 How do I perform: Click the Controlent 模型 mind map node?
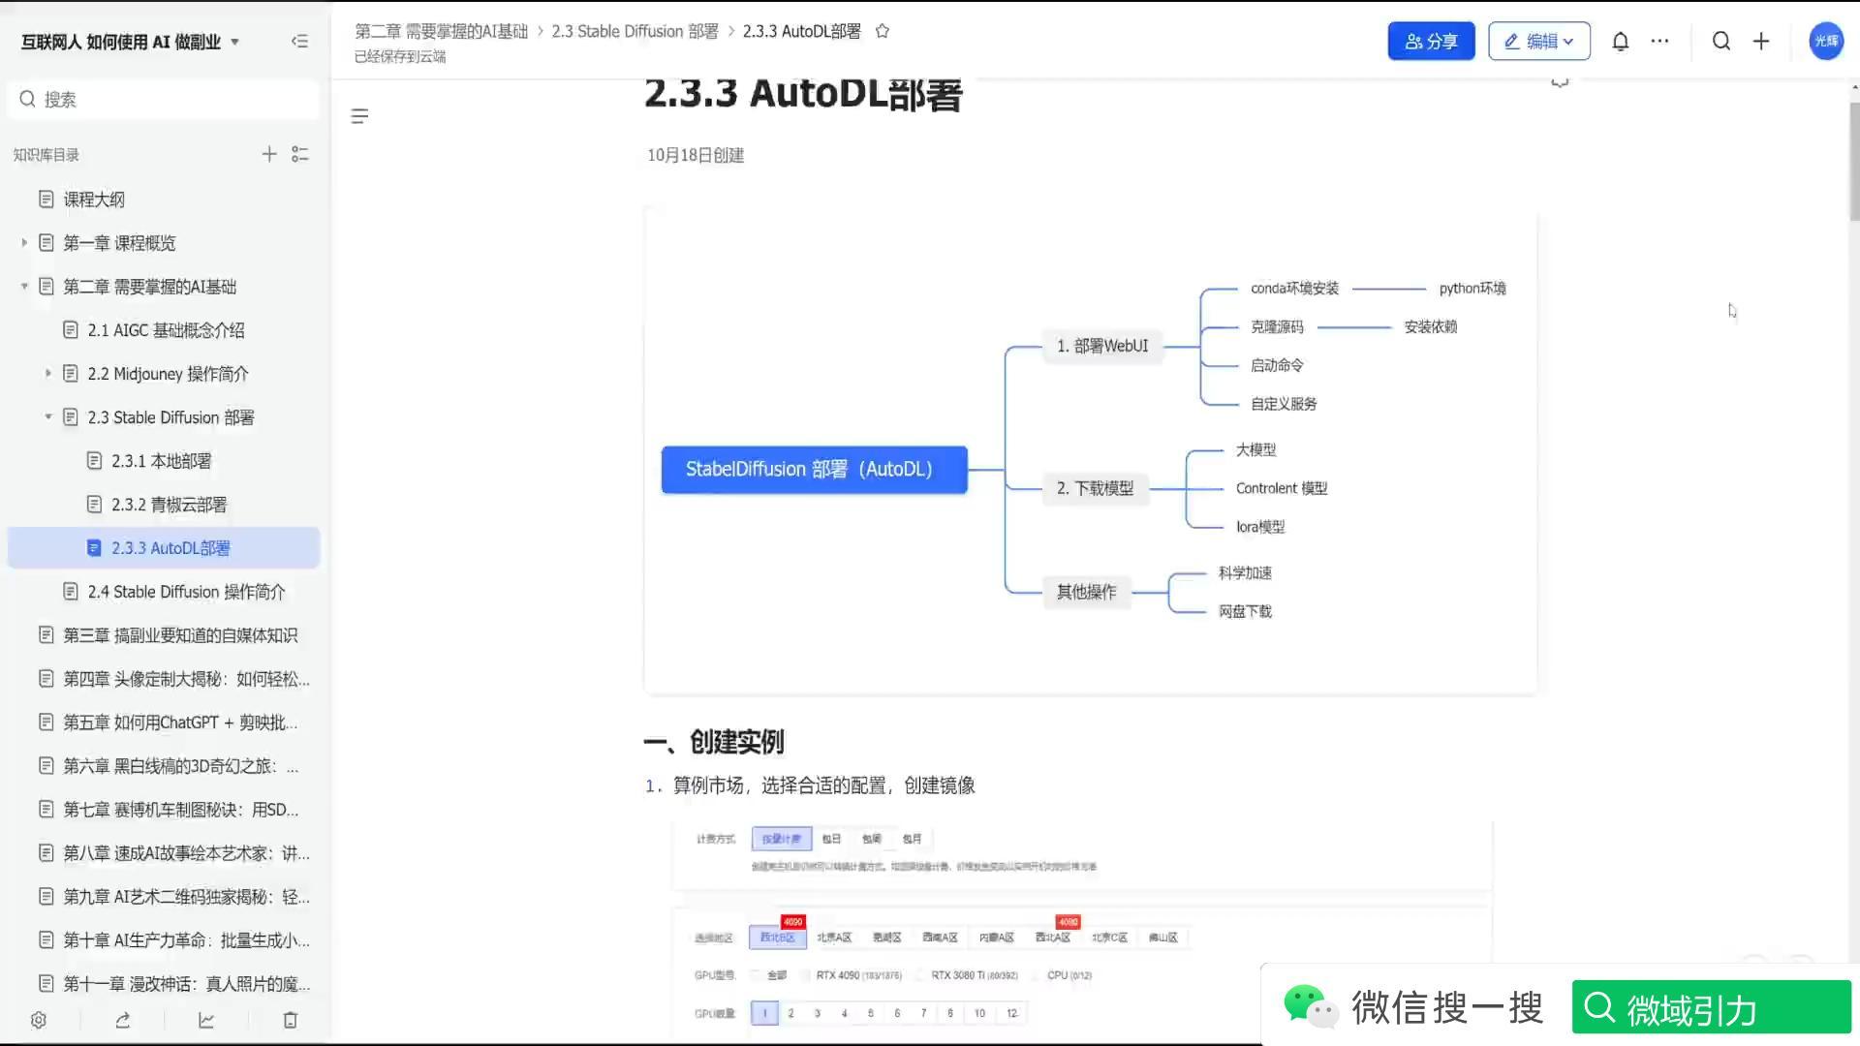(1282, 488)
